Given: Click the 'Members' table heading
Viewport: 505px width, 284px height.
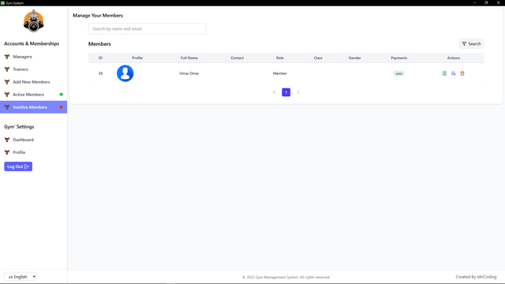Looking at the screenshot, I should pos(99,44).
